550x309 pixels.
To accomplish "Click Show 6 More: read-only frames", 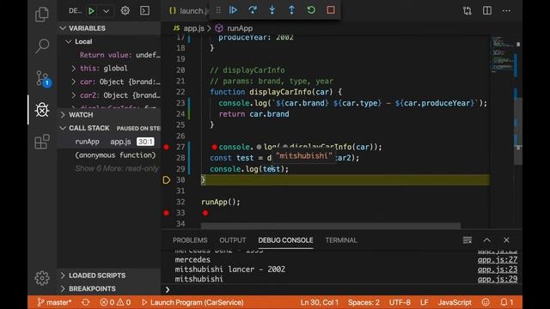I will [117, 168].
